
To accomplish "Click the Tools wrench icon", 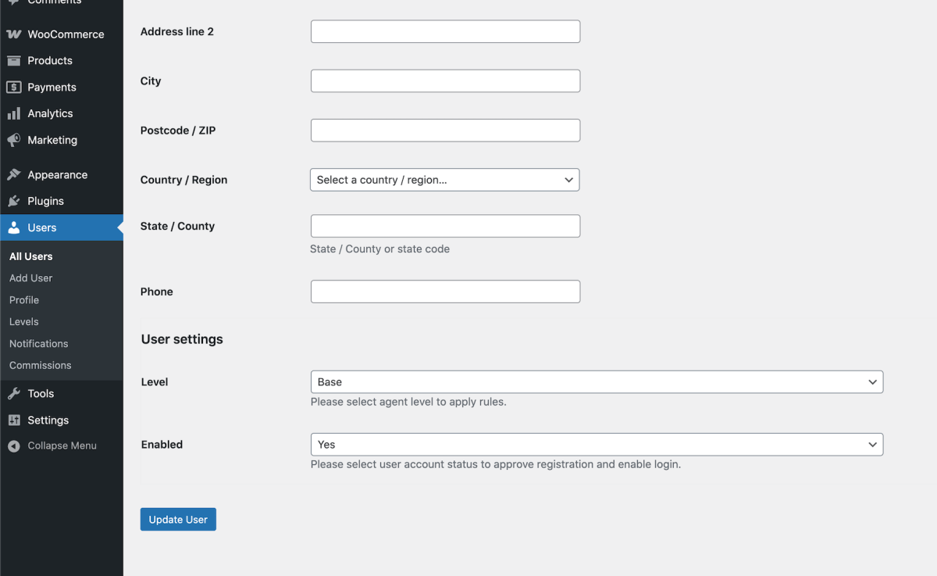I will point(13,394).
